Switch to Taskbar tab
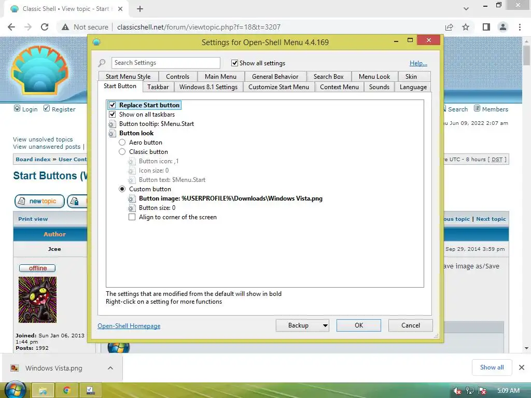The image size is (531, 398). pyautogui.click(x=158, y=87)
